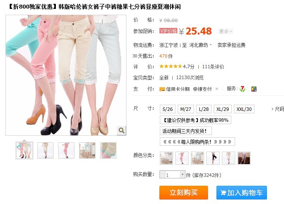Screen dimensions: 284x204
Task: Choose the XL/29 size option
Action: point(222,109)
